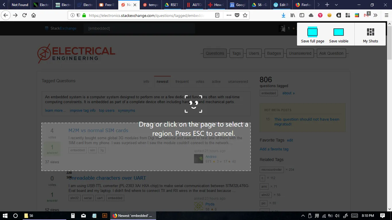Follow the improve tag info link
Screen dimensions: 392x220
click(82, 110)
